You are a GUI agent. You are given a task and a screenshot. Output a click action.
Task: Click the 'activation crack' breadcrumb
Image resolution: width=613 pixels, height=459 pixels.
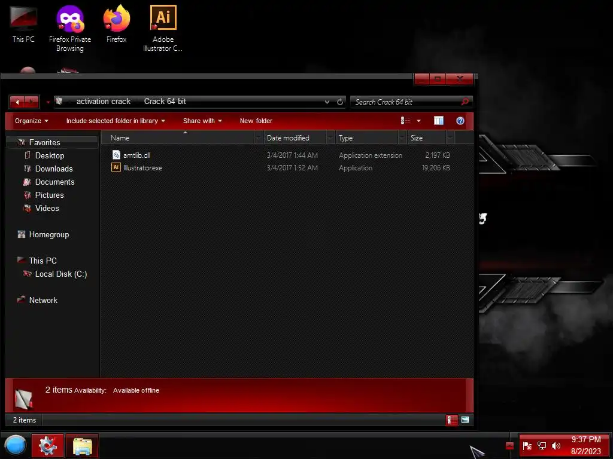[103, 102]
